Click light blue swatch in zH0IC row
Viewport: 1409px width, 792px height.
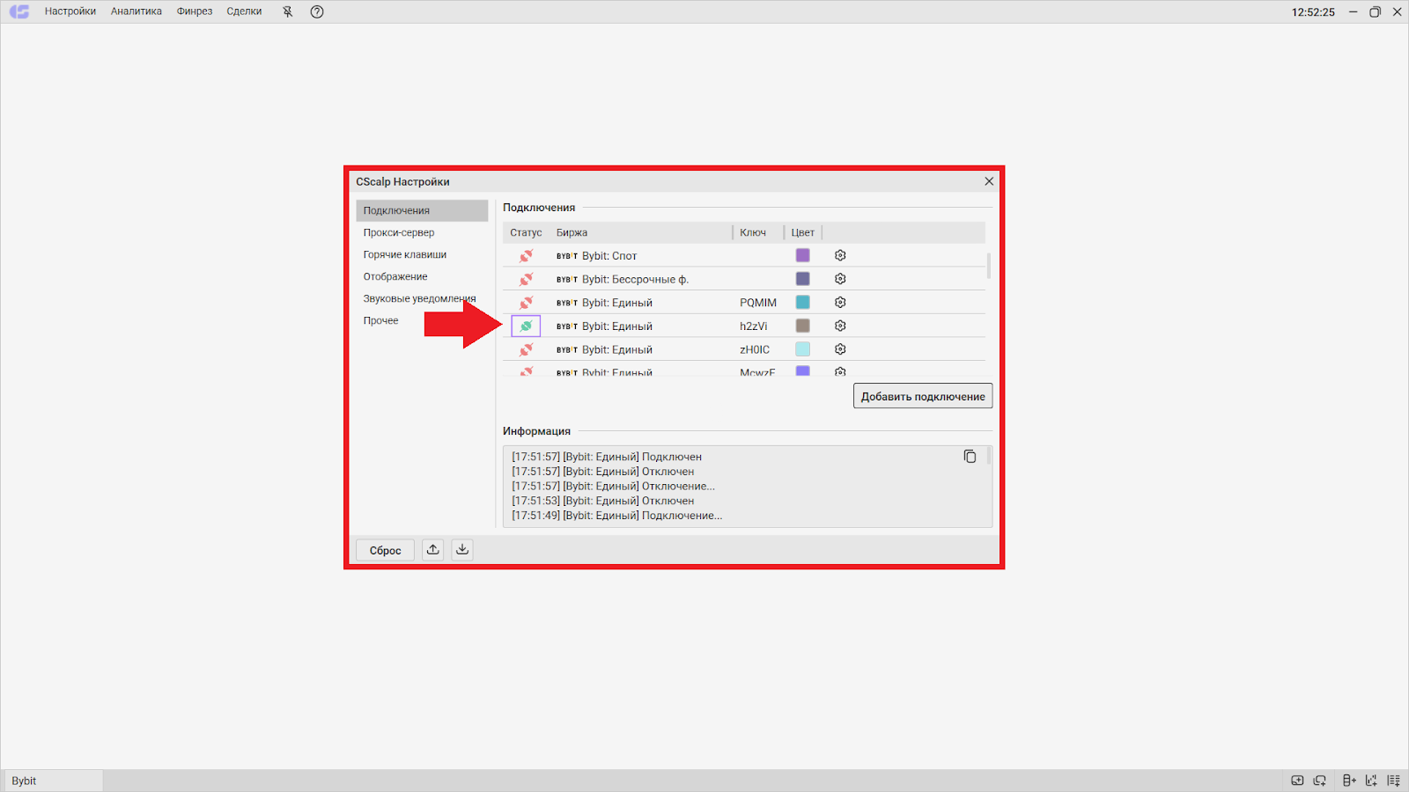tap(803, 349)
